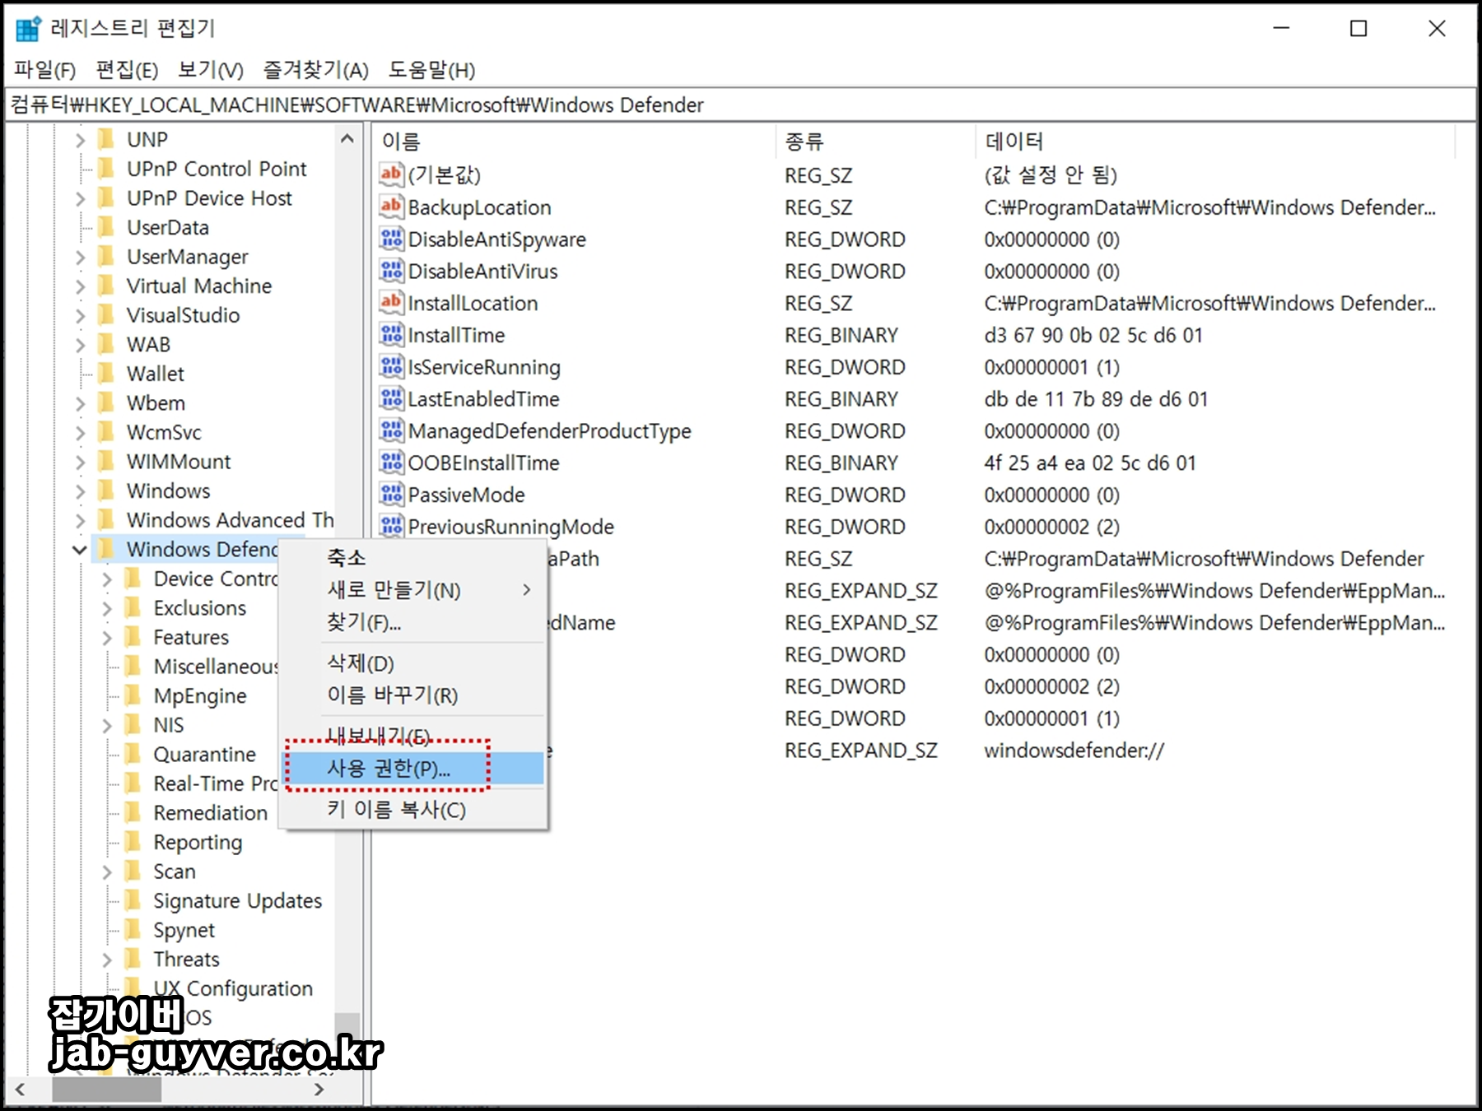Click the InstallLocation string value icon

[391, 303]
